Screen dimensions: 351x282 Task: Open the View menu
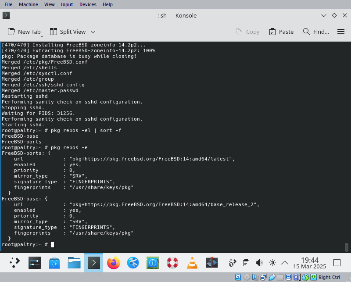(x=49, y=4)
